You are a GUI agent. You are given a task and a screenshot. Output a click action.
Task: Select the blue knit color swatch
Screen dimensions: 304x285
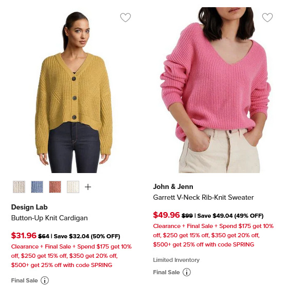coord(37,187)
